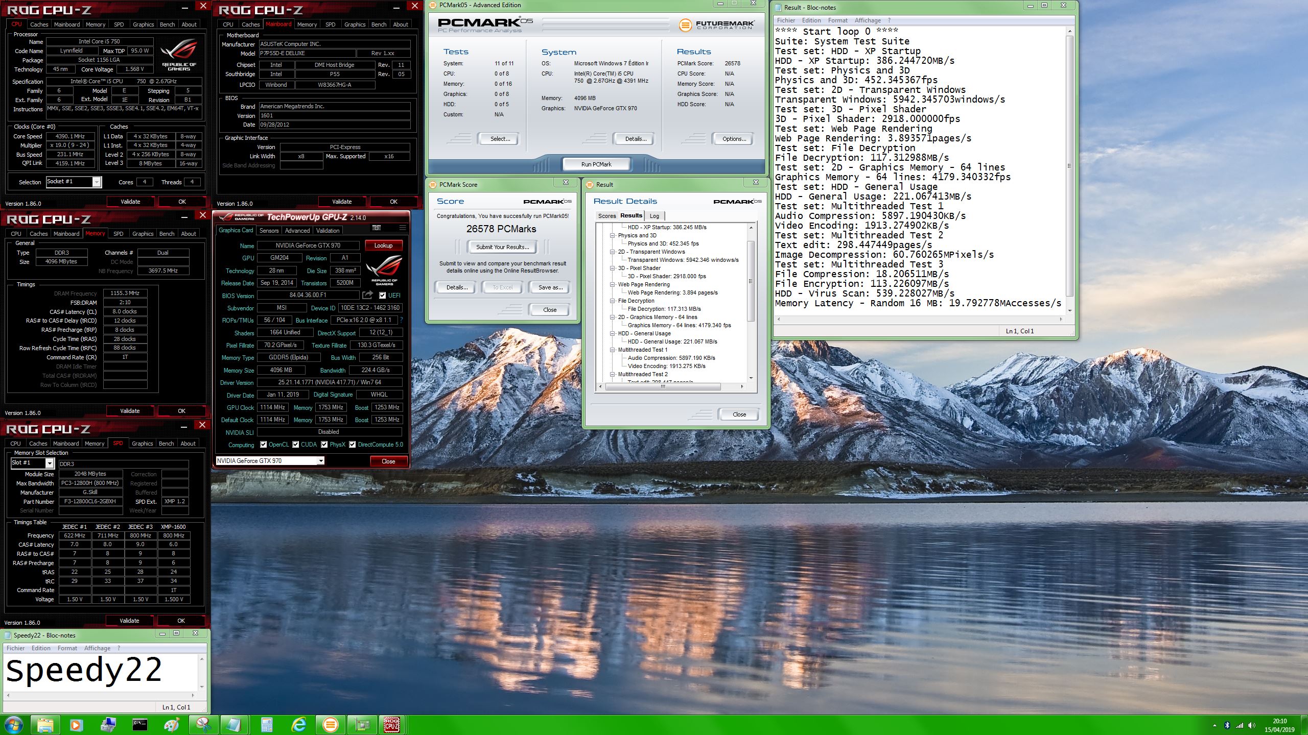Screen dimensions: 1308x735
Task: Switch to Notepad taskbar icon
Action: [235, 725]
